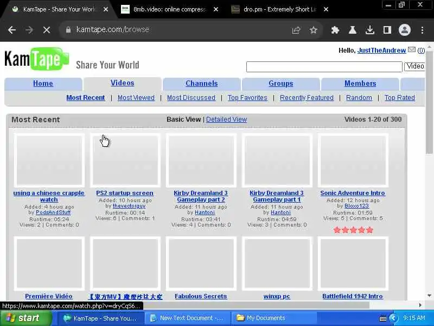This screenshot has height=326, width=434.
Task: Open the Channels navigation tab
Action: click(201, 84)
